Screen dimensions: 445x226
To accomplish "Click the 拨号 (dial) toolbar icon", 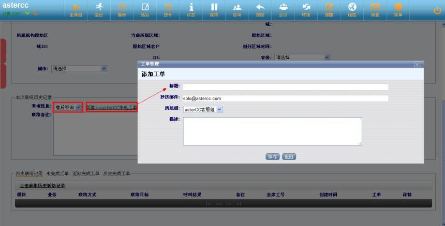I will tap(168, 9).
